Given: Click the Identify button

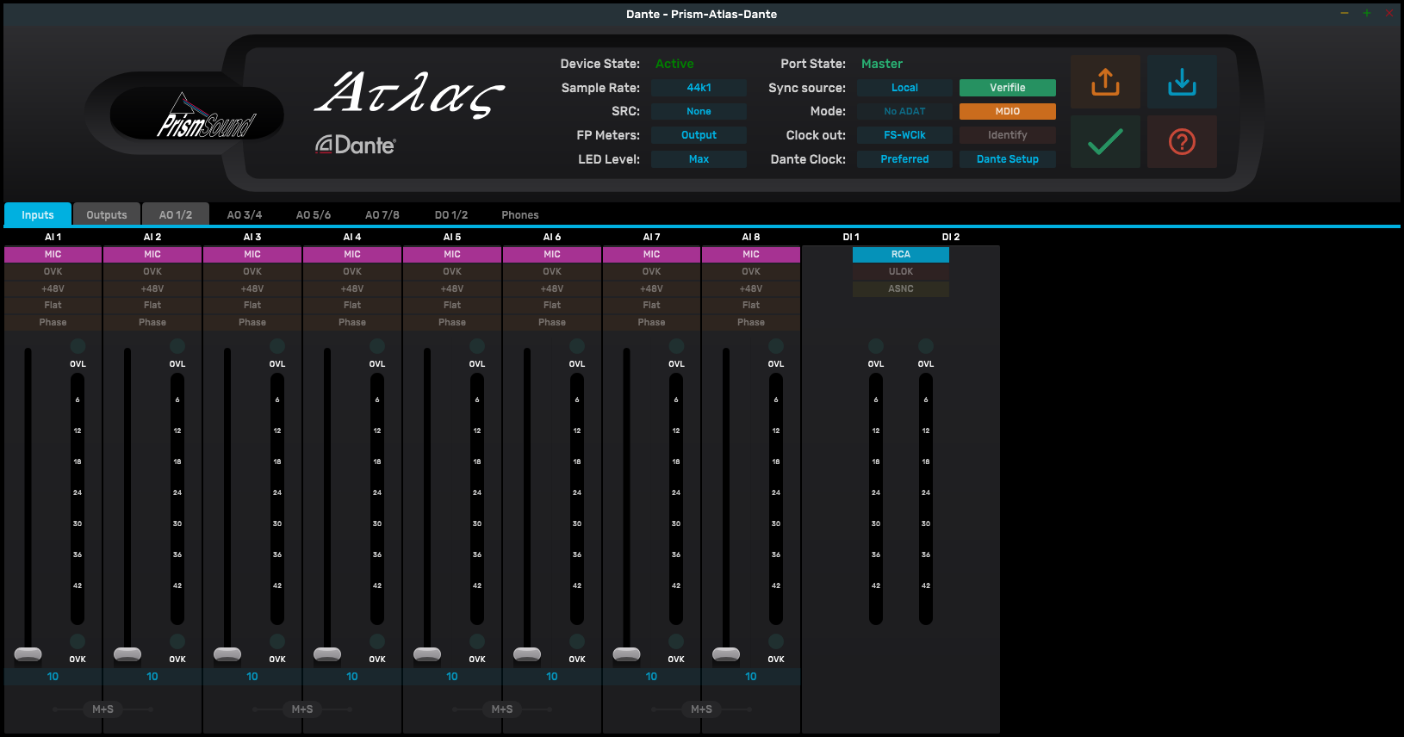Looking at the screenshot, I should tap(1008, 135).
